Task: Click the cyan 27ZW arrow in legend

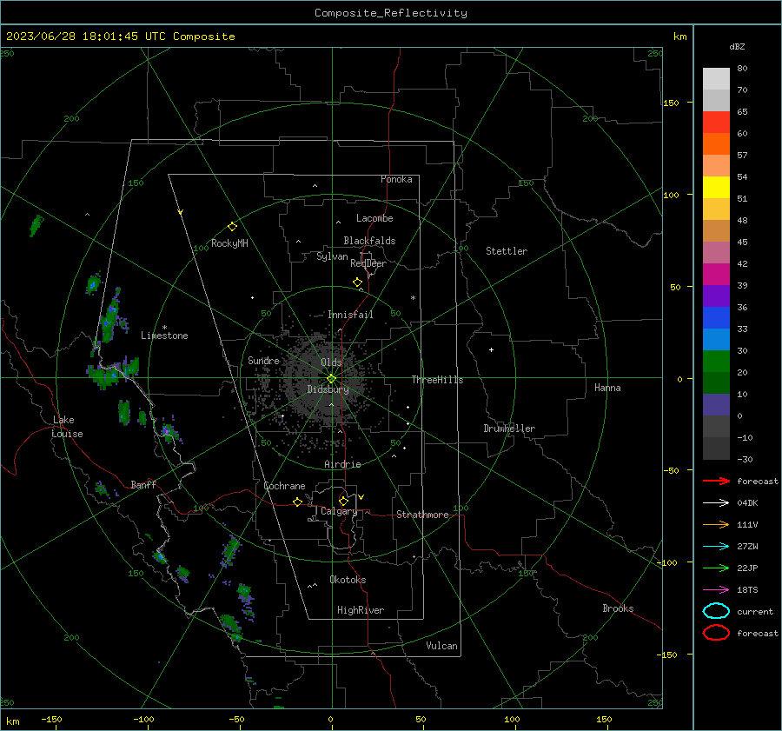Action: [x=716, y=547]
